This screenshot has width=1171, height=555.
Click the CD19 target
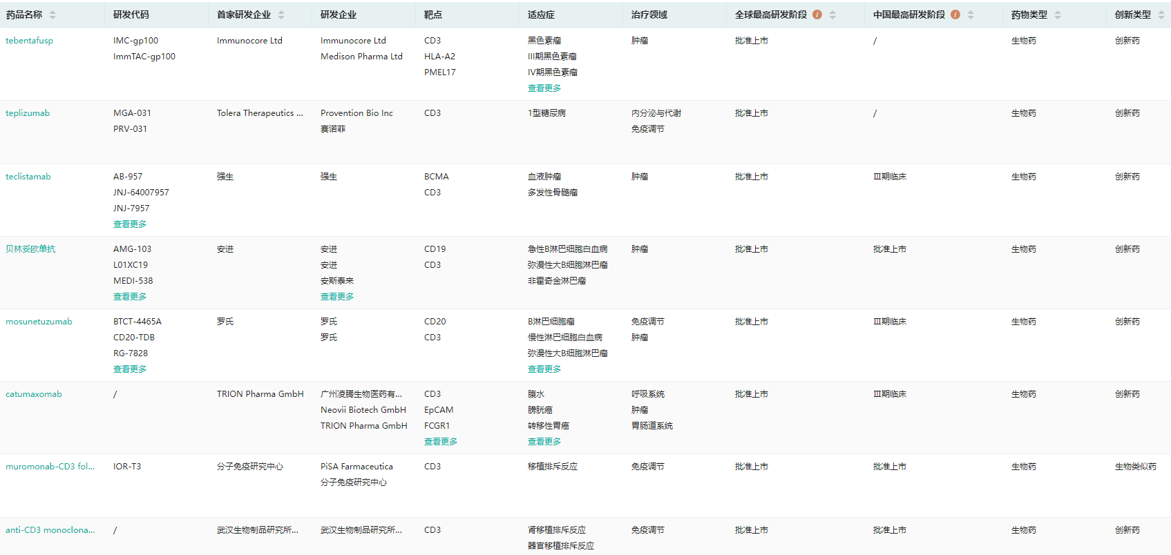coord(435,249)
